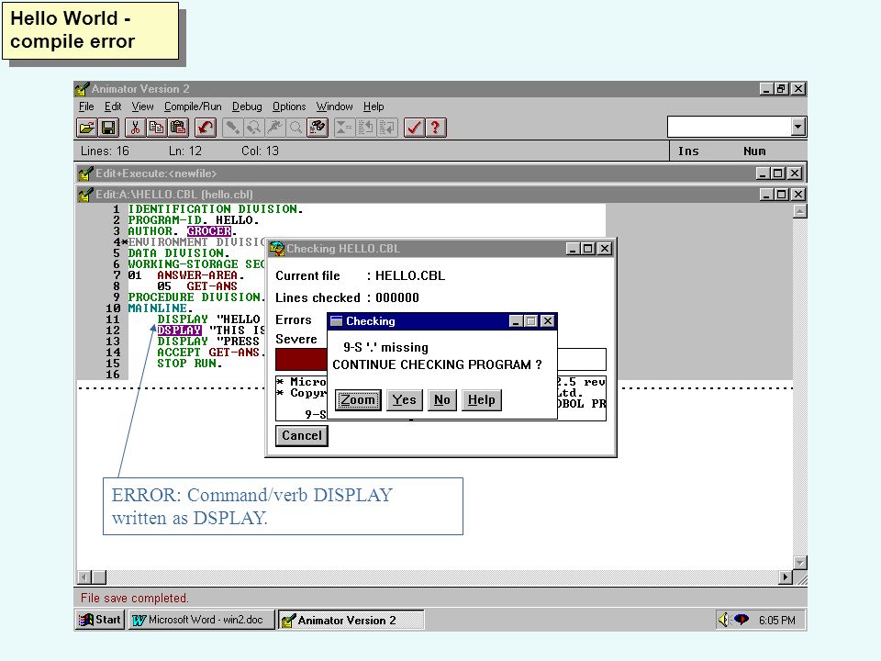The width and height of the screenshot is (881, 661).
Task: Click the horizontal scrollbar left arrow
Action: [84, 577]
